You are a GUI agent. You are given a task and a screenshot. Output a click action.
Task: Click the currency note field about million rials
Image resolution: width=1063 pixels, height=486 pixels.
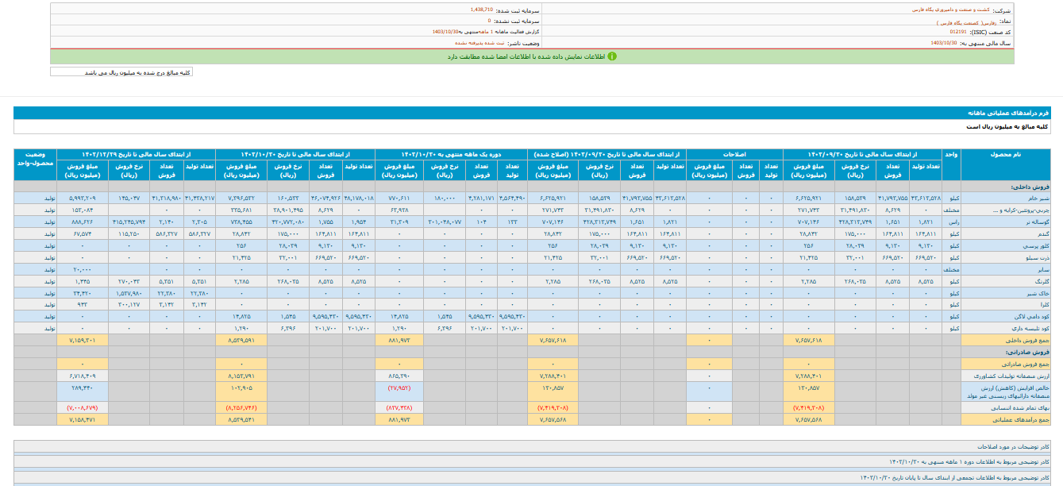121,72
